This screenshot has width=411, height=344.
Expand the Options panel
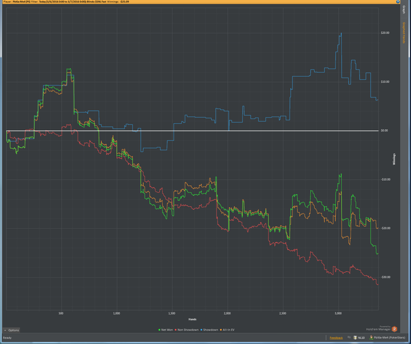pyautogui.click(x=11, y=330)
